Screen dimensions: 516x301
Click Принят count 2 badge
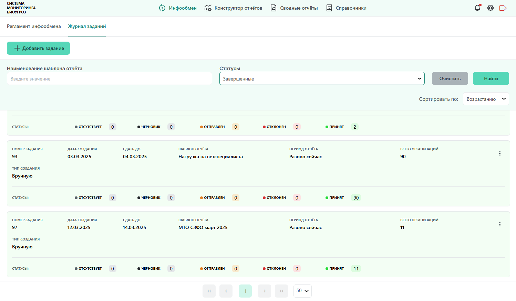tap(355, 127)
